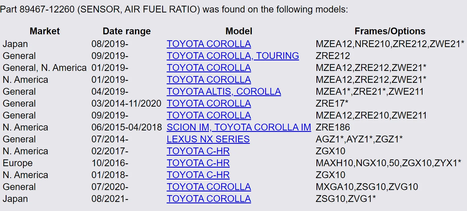This screenshot has height=211, width=467.
Task: Click the Model column header
Action: point(239,31)
